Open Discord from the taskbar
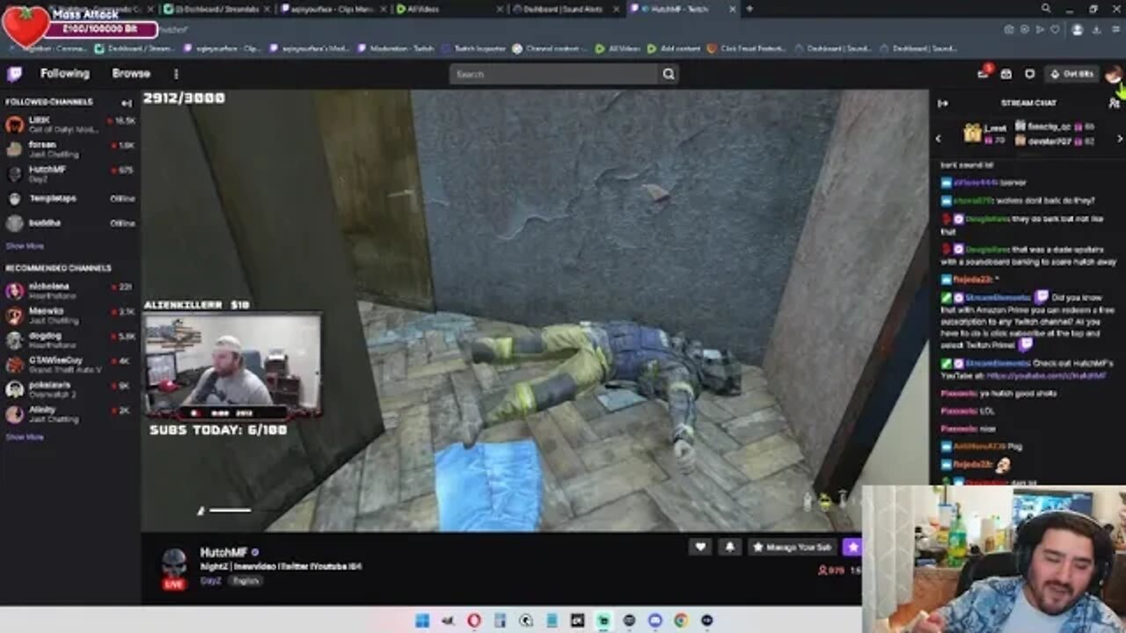This screenshot has width=1126, height=633. point(655,621)
